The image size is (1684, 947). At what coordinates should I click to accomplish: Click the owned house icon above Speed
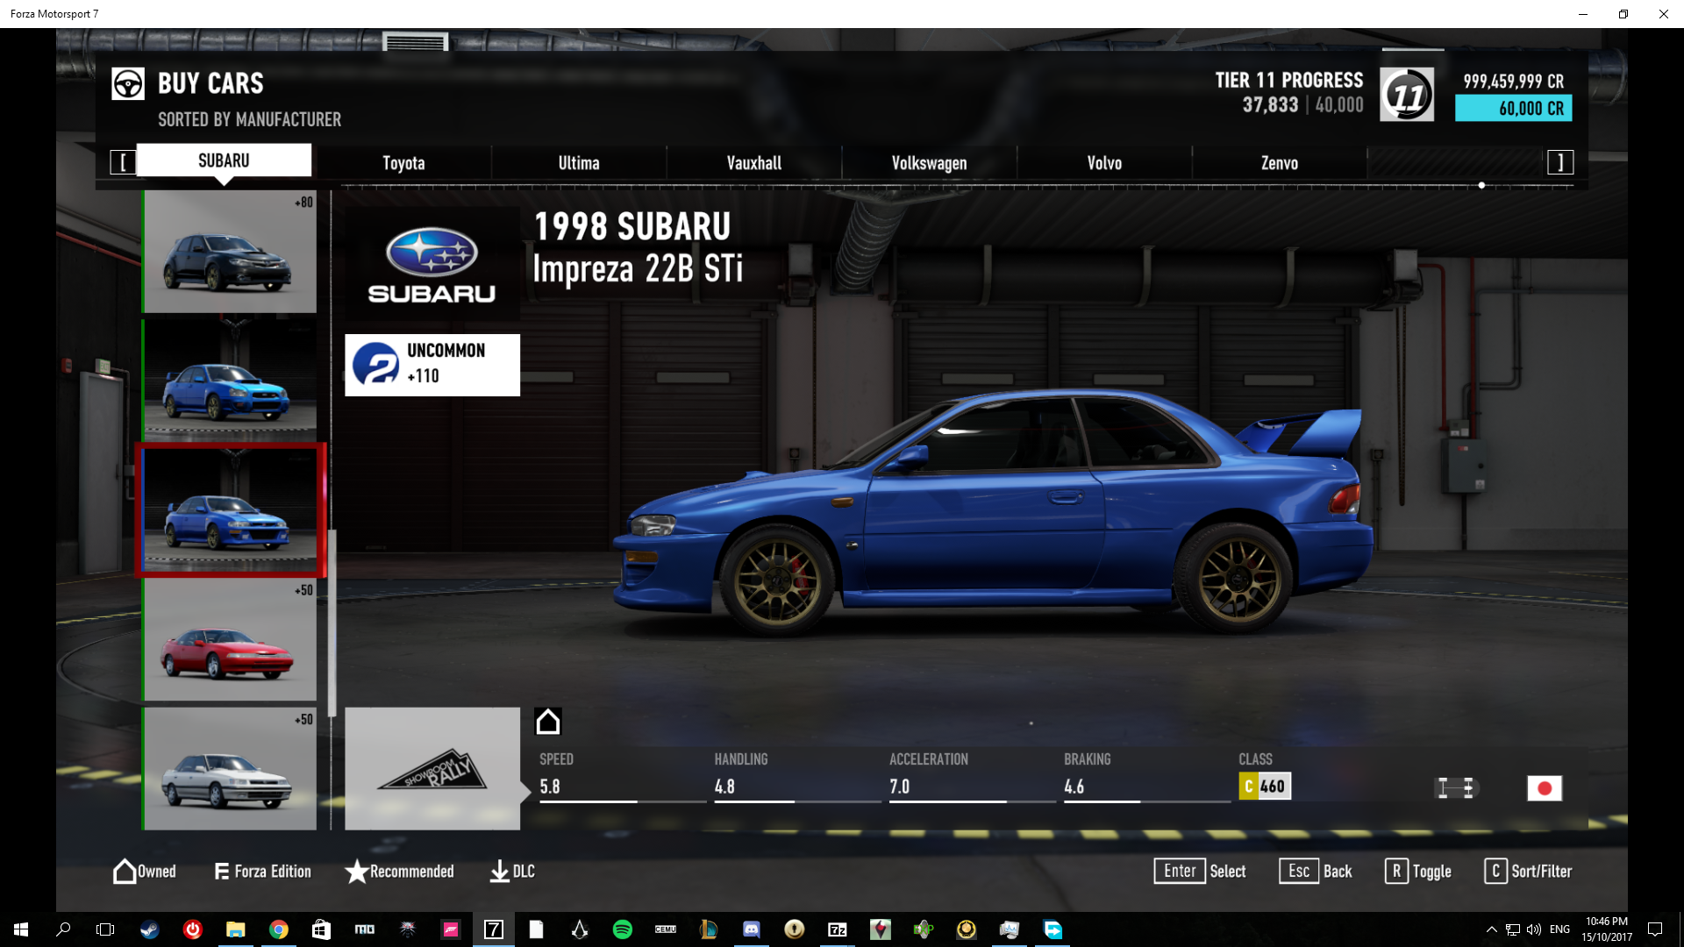(548, 722)
